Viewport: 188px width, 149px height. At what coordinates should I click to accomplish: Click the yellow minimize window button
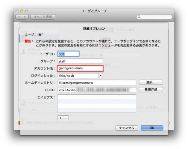tap(22, 11)
